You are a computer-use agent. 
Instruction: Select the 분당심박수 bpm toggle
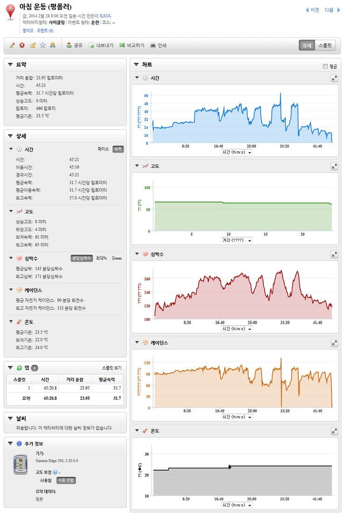[82, 258]
